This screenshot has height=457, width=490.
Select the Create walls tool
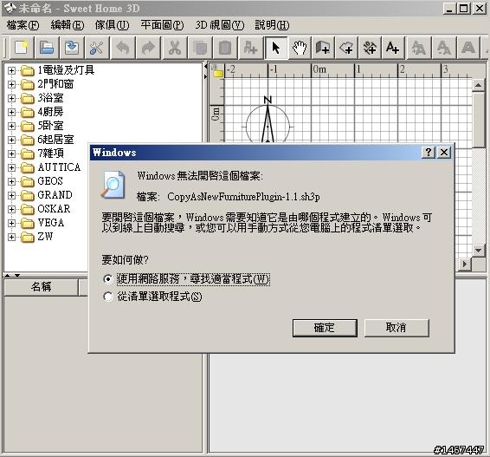(x=323, y=48)
